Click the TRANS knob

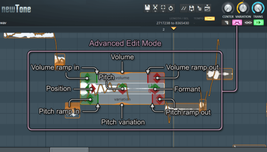coord(258,7)
